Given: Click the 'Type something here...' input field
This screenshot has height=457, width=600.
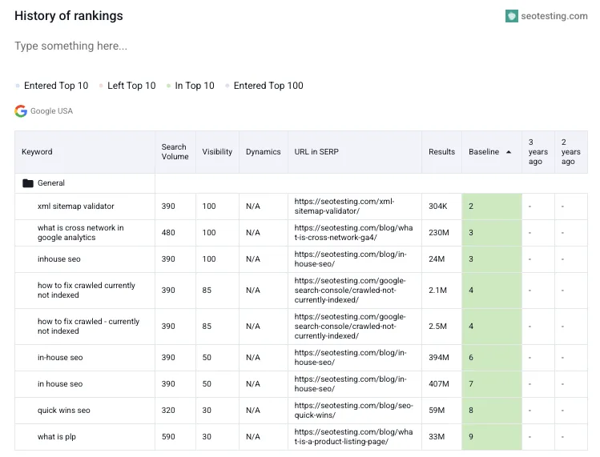Looking at the screenshot, I should [70, 46].
